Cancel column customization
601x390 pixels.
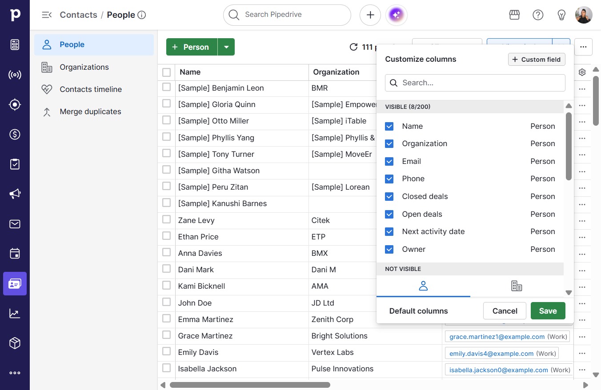(505, 311)
